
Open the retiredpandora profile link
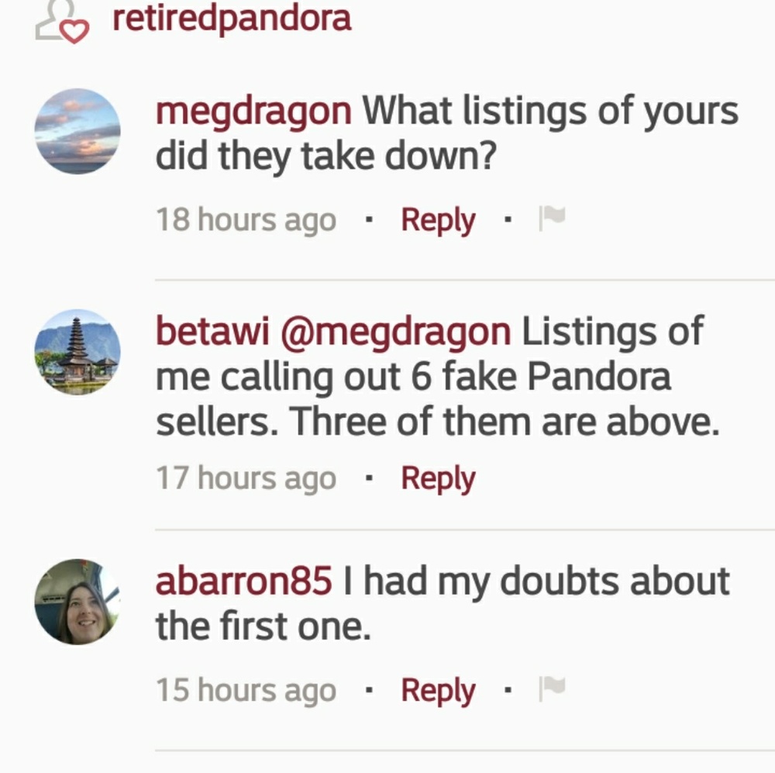point(231,19)
